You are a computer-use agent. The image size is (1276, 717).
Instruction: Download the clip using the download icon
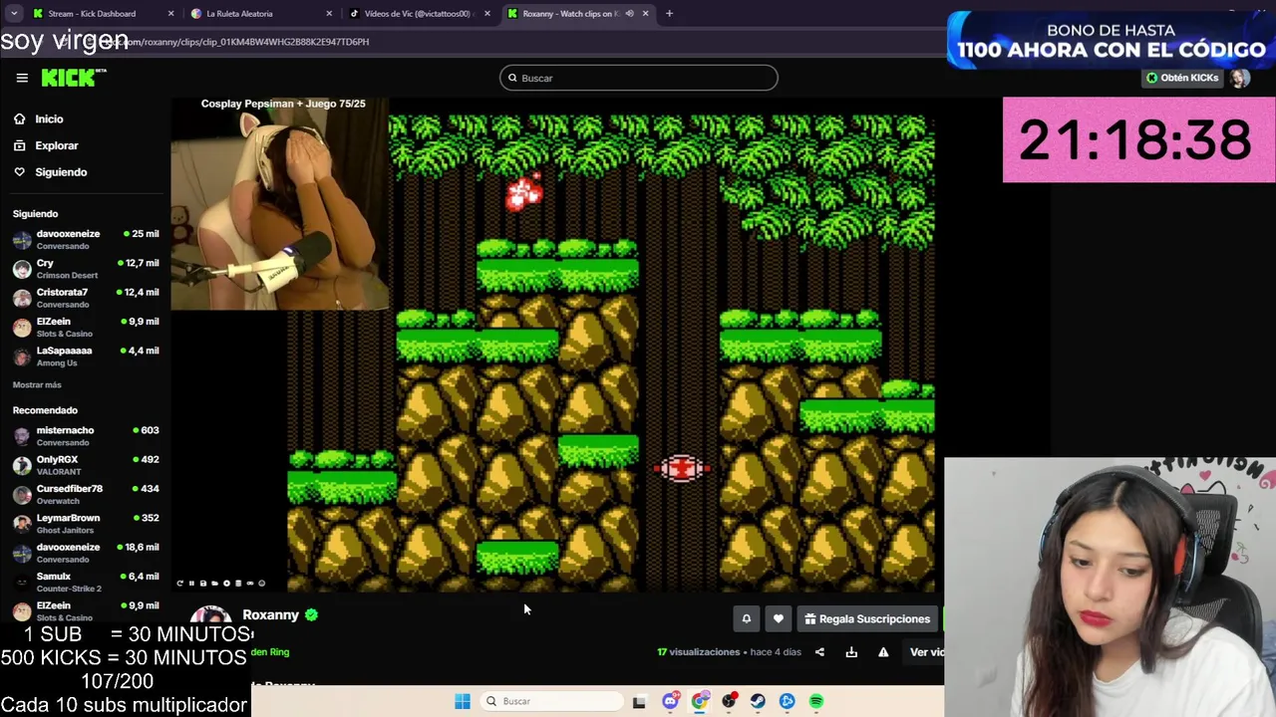pos(851,652)
